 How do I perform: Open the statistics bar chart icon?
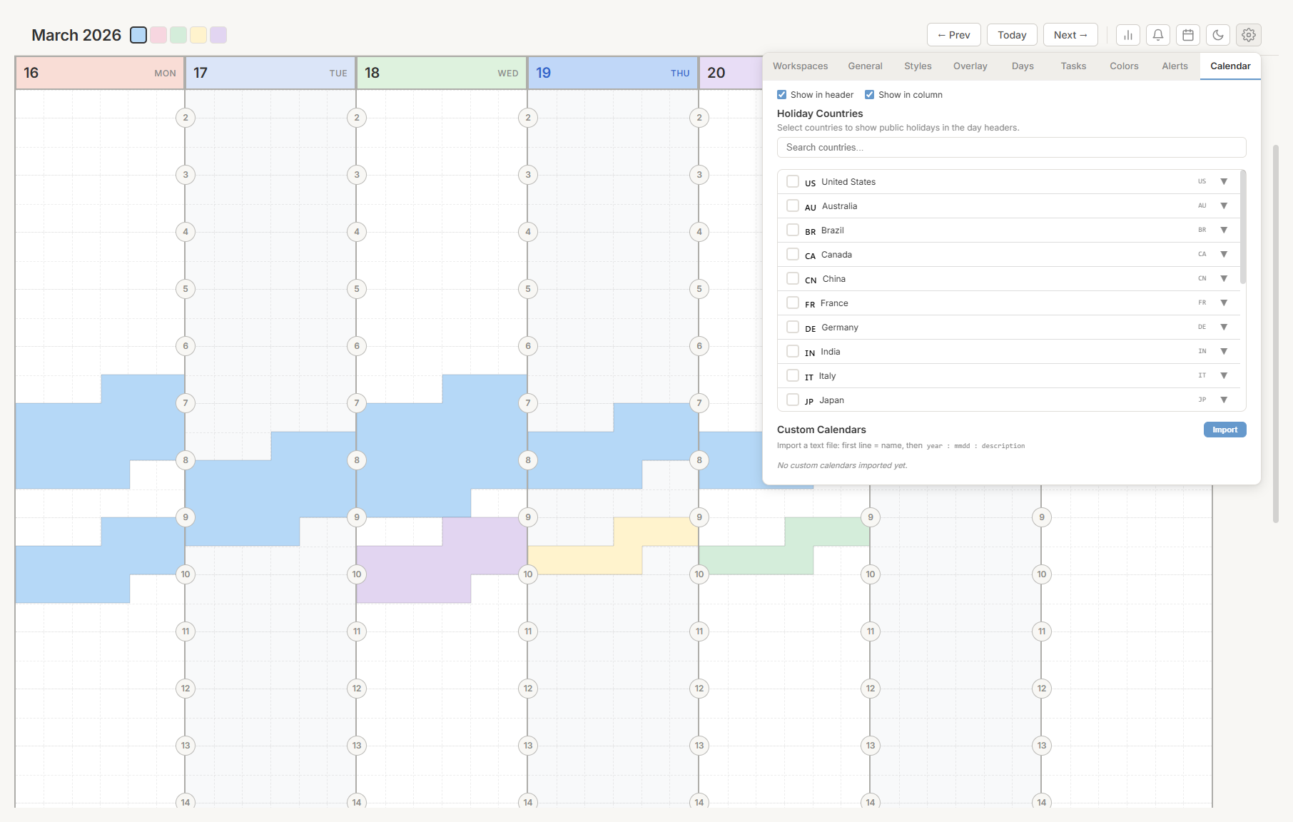1128,34
